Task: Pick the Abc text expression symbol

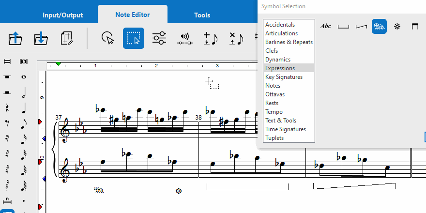Action: (326, 26)
